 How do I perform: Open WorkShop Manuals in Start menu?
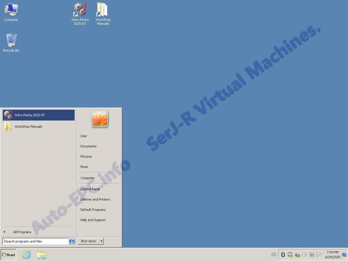click(39, 127)
